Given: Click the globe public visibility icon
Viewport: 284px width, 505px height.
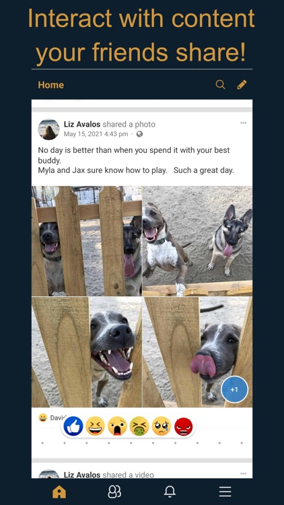Looking at the screenshot, I should [x=139, y=134].
